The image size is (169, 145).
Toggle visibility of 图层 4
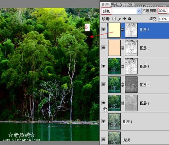(x=103, y=66)
